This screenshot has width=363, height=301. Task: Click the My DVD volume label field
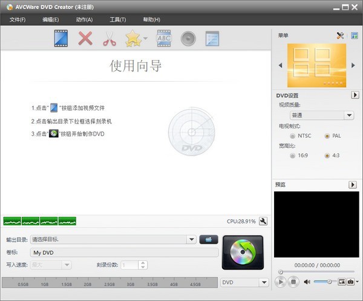(x=124, y=253)
